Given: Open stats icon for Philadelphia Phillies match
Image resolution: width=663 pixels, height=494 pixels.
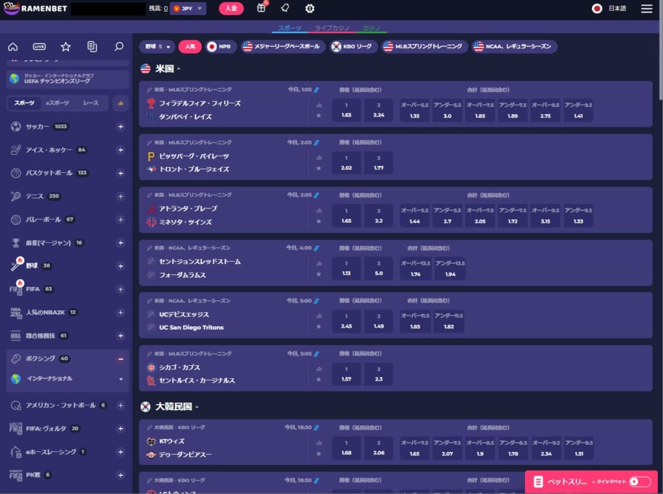Looking at the screenshot, I should [319, 106].
